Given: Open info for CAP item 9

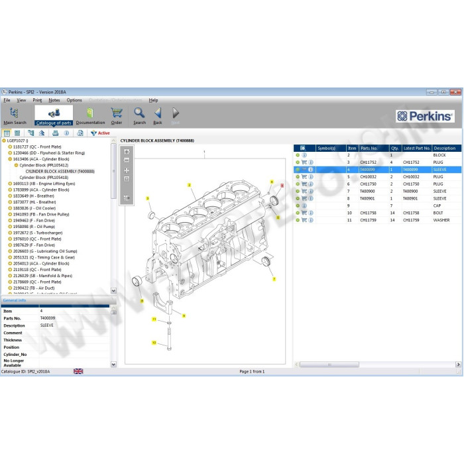Looking at the screenshot, I should tap(304, 205).
